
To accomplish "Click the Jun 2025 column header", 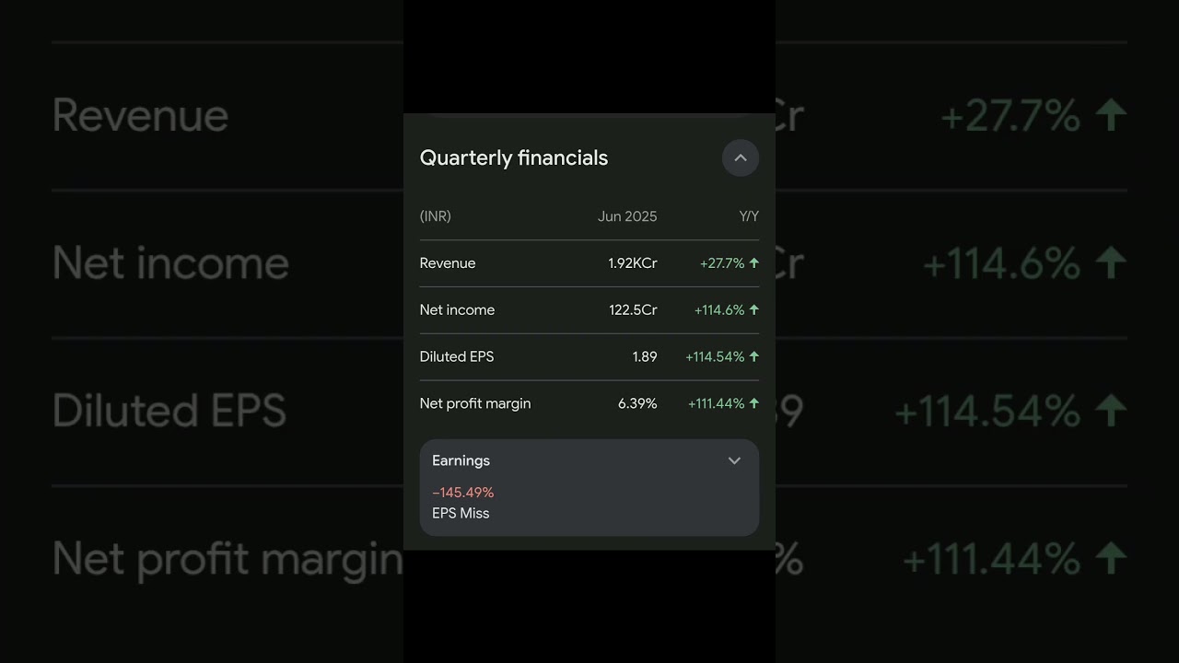I will [627, 216].
